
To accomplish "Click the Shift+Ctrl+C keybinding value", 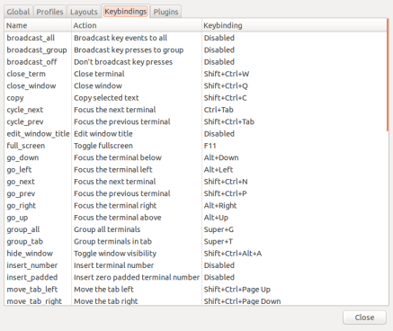I will (226, 98).
